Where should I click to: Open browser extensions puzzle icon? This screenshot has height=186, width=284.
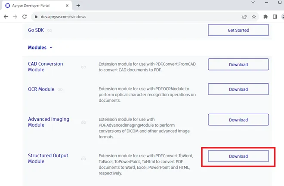point(265,17)
